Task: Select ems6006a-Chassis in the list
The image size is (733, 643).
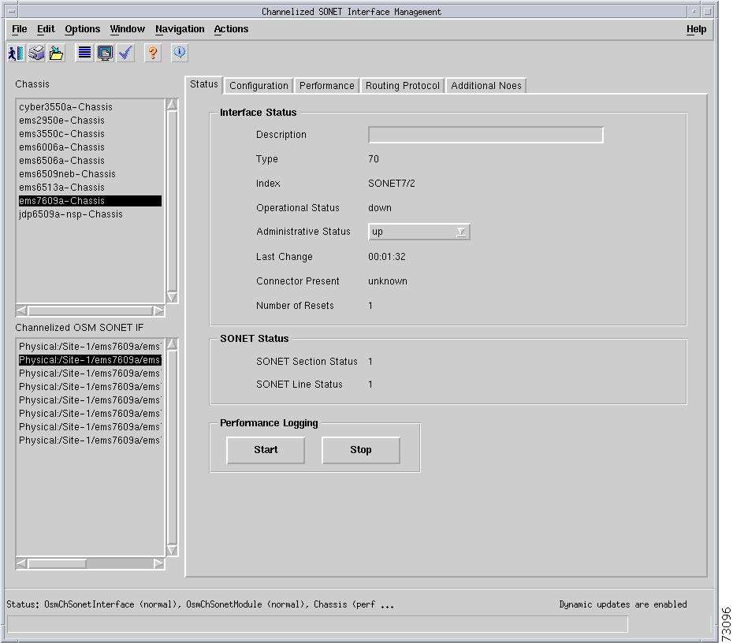Action: click(90, 147)
